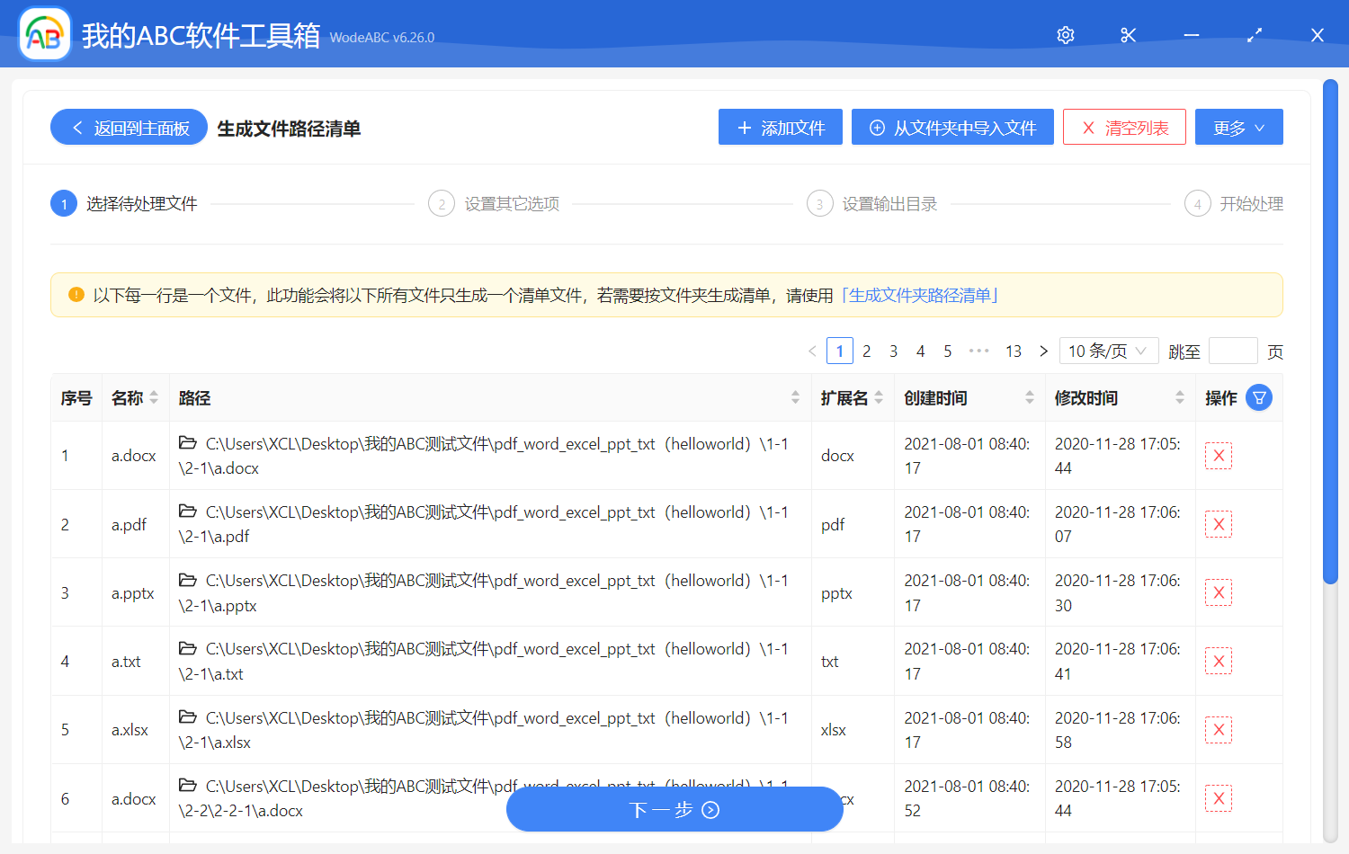Click the WodeABC logo icon top-left
The width and height of the screenshot is (1349, 854).
(44, 34)
